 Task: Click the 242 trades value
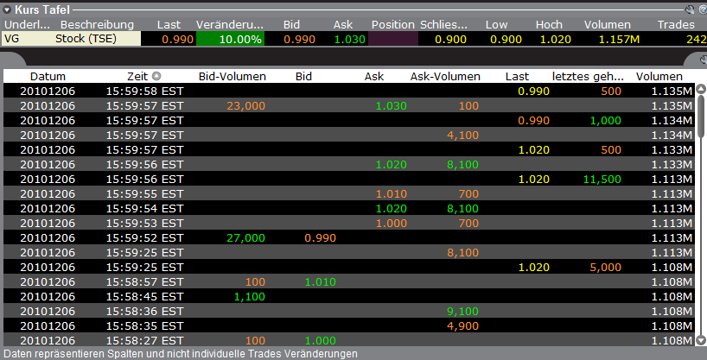pyautogui.click(x=696, y=39)
